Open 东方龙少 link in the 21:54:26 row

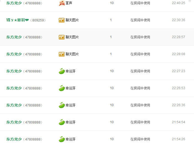pyautogui.click(x=14, y=139)
